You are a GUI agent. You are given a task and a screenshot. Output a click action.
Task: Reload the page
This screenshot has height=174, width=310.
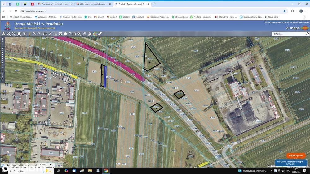(15, 11)
